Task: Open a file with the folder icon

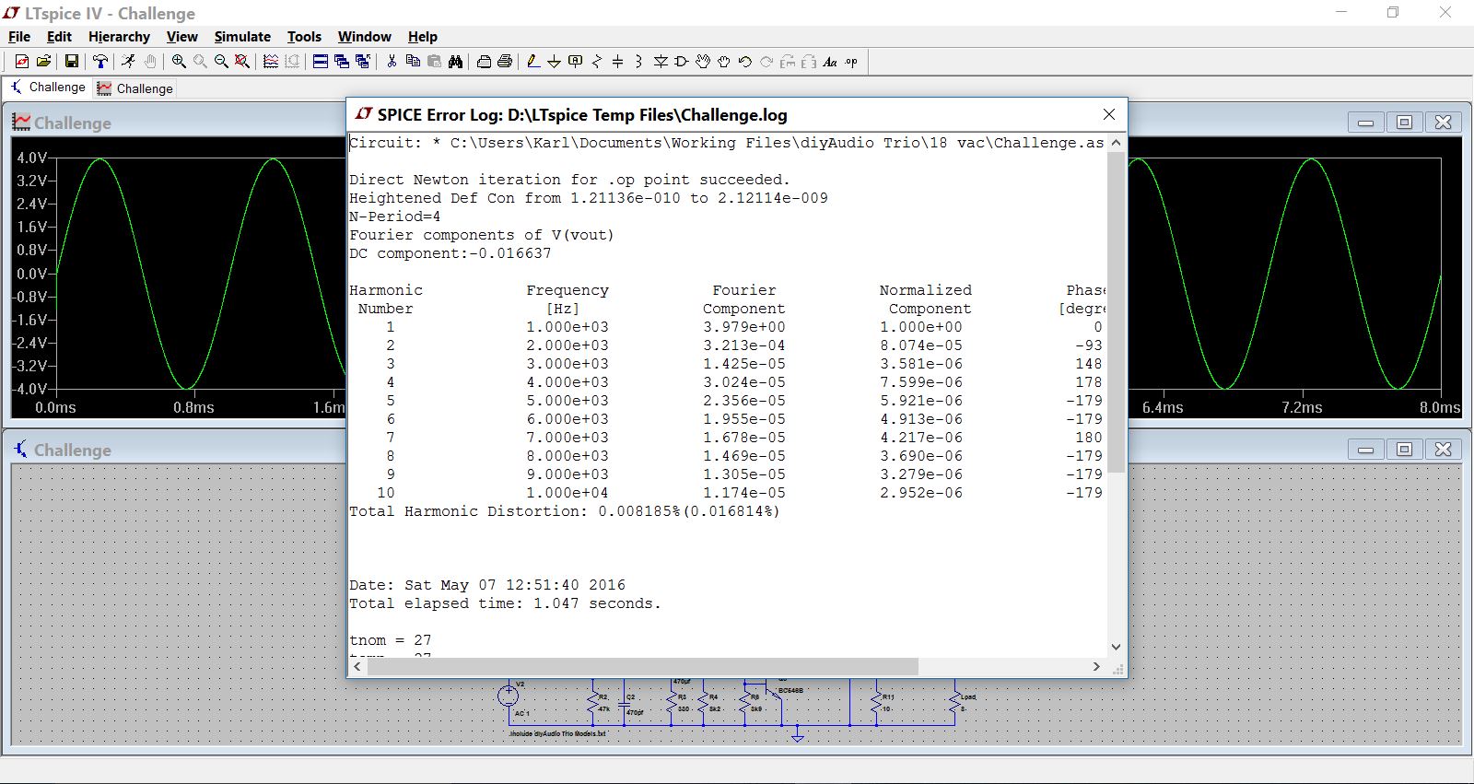Action: tap(43, 62)
